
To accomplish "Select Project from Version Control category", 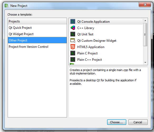I will click(37, 47).
